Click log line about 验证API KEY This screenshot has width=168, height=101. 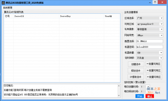(41, 95)
